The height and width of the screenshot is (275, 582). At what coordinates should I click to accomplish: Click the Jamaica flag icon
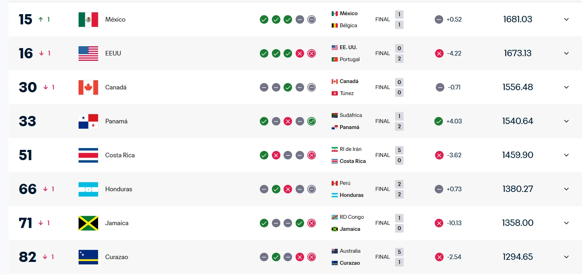[x=88, y=223]
